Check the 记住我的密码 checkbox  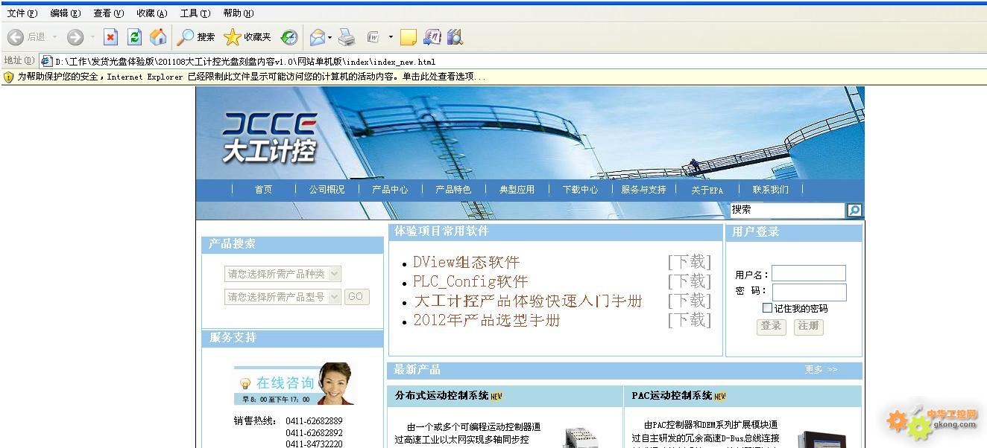click(767, 307)
